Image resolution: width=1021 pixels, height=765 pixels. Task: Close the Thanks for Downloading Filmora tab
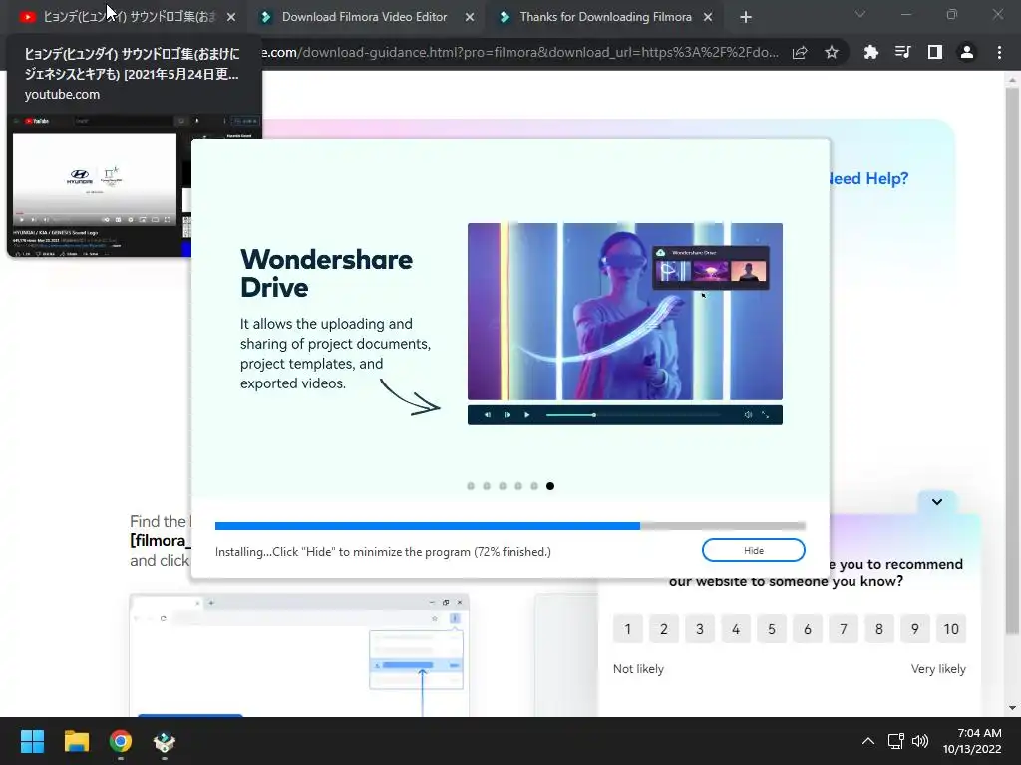708,18
